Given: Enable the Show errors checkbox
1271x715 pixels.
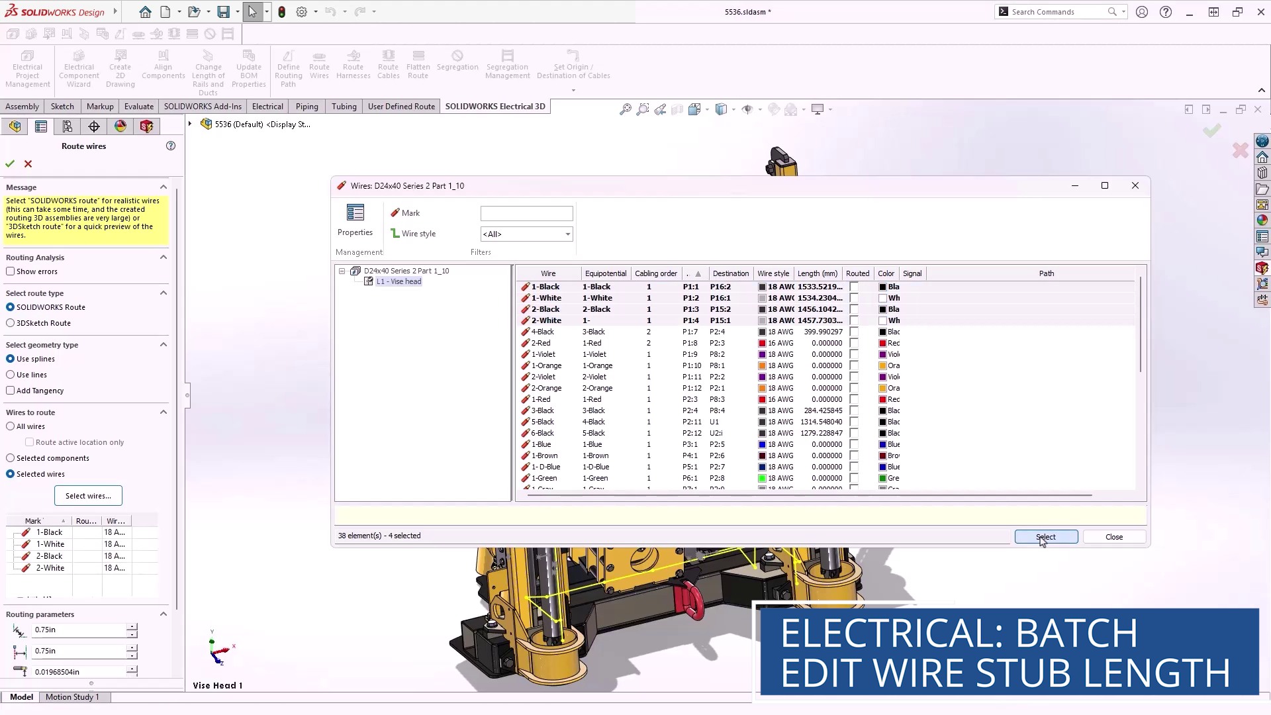Looking at the screenshot, I should (x=11, y=271).
